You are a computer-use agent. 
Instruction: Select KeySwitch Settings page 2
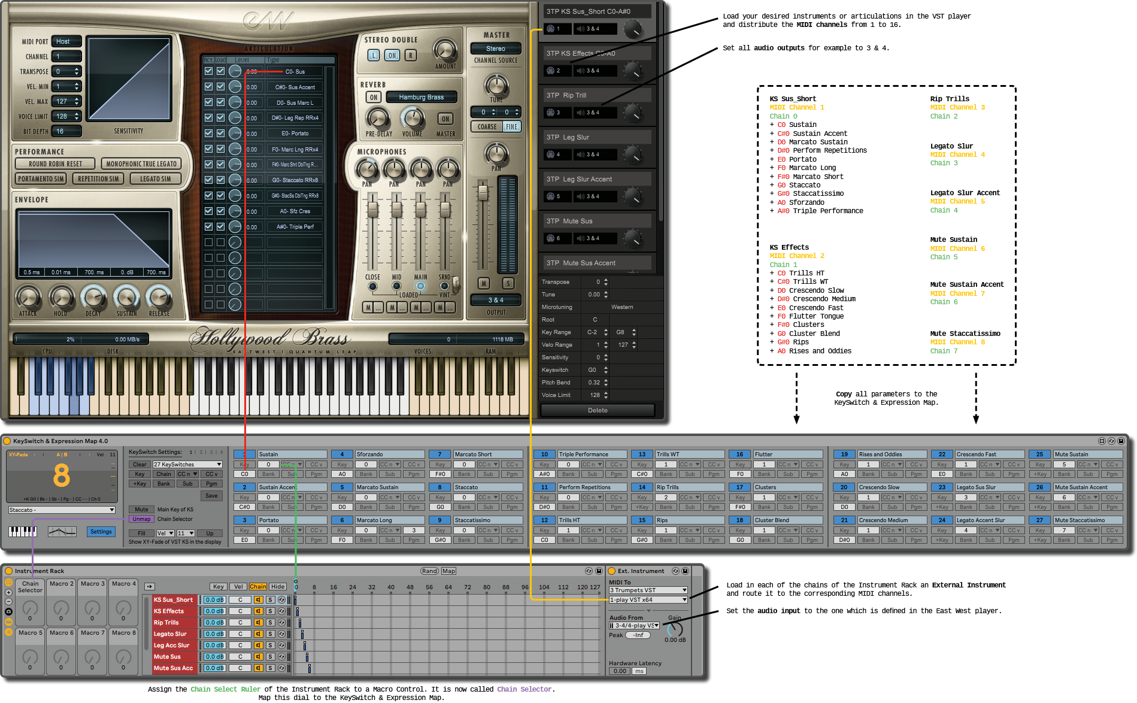click(x=201, y=452)
